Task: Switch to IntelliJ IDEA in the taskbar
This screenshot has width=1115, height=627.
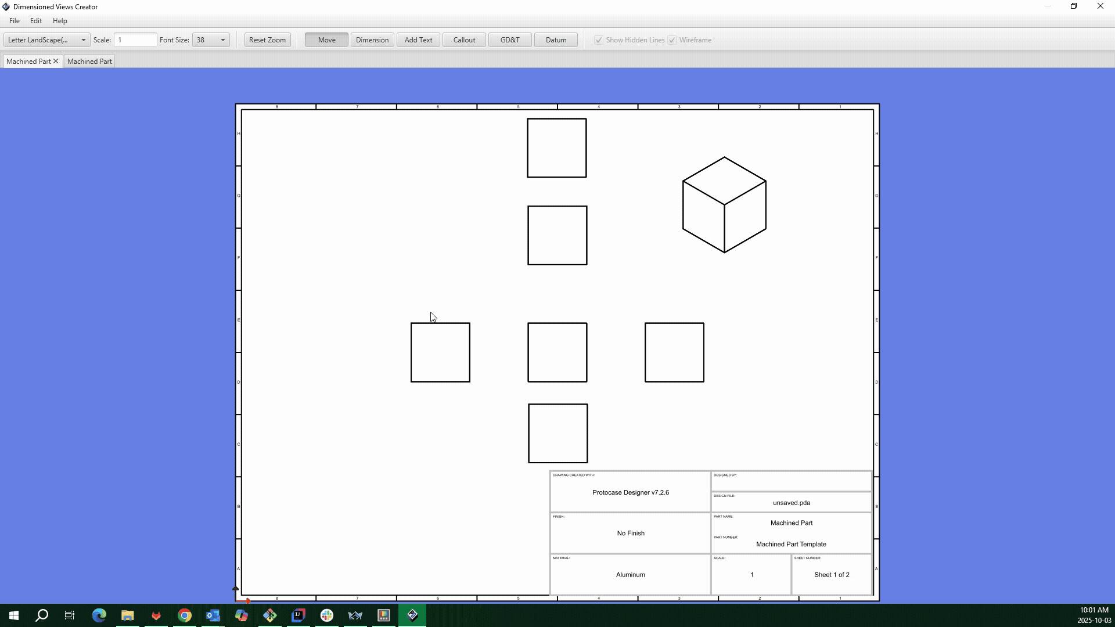Action: [298, 615]
